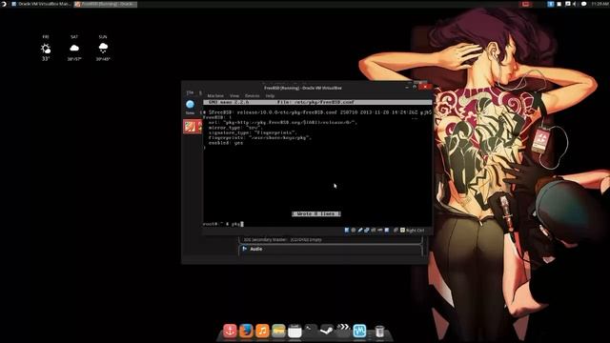Open the calendar app in the dock

pos(295,331)
